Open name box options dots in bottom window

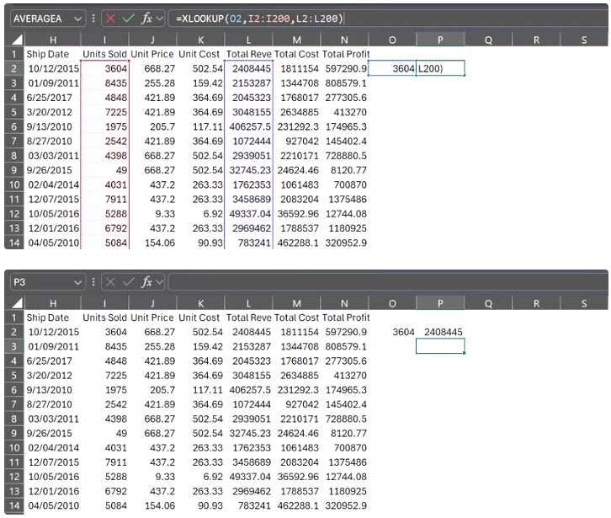coord(93,281)
